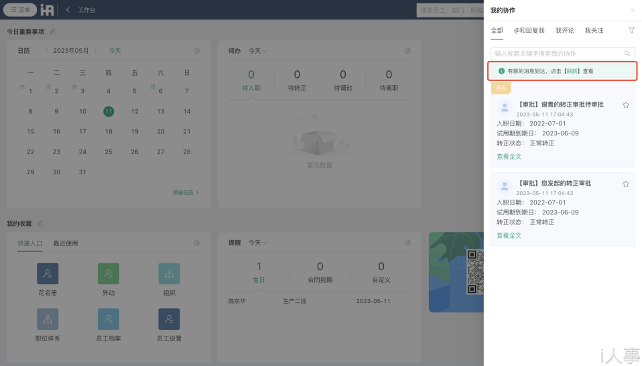Open 员工设置 shortcut icon
The image size is (642, 366).
click(169, 319)
